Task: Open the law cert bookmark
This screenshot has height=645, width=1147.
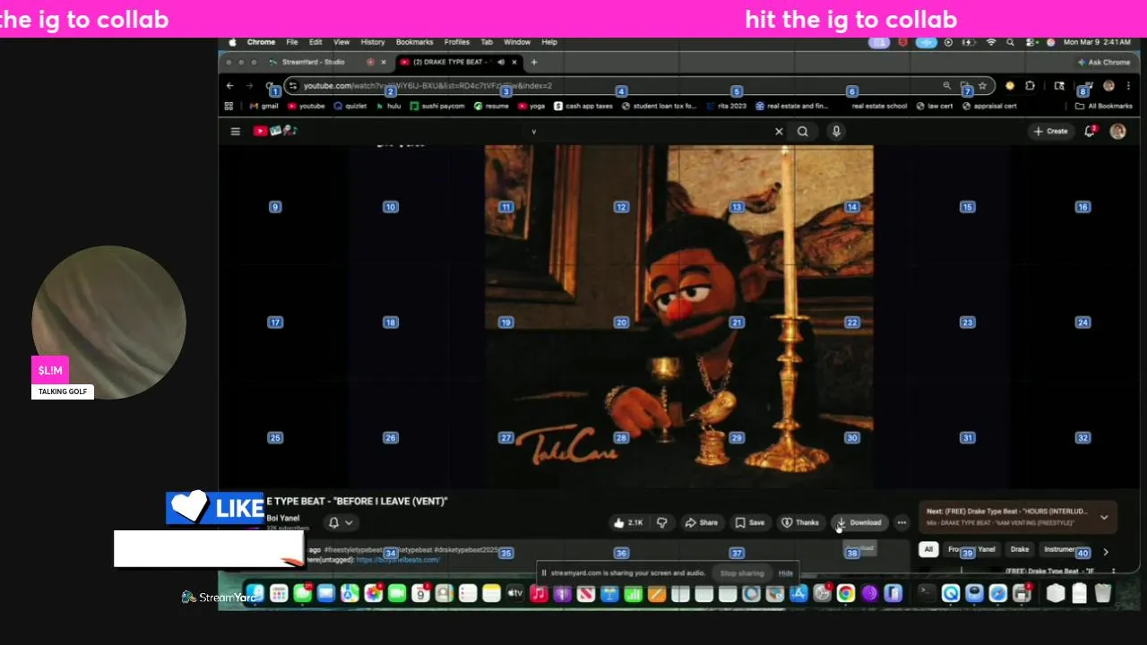Action: (935, 106)
